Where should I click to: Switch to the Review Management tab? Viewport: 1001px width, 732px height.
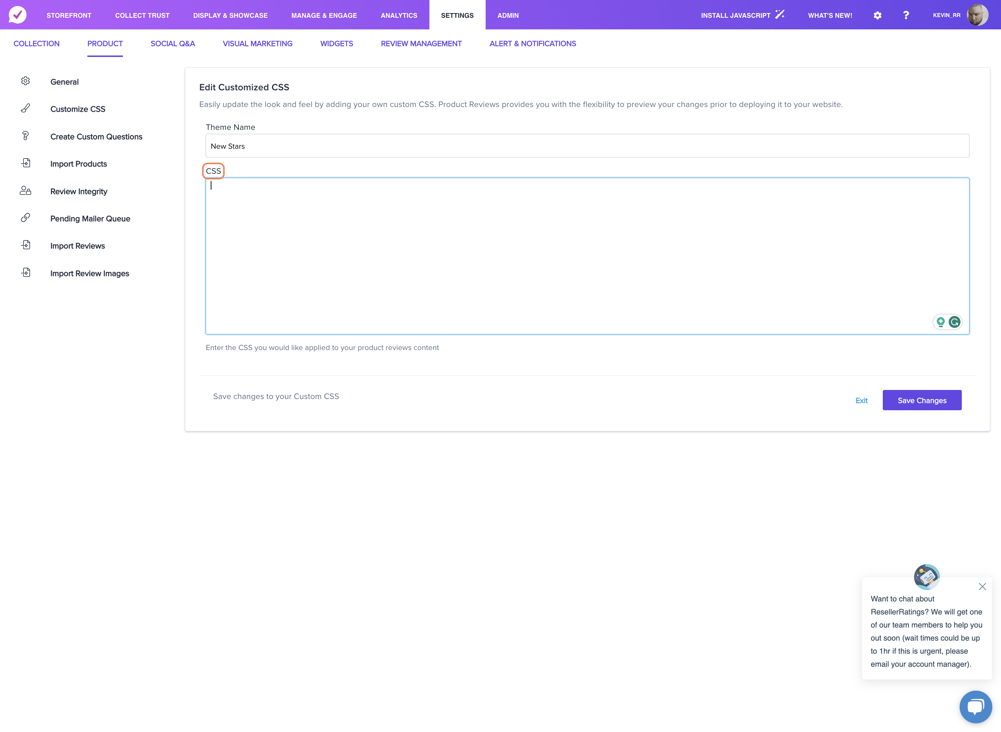[x=421, y=44]
